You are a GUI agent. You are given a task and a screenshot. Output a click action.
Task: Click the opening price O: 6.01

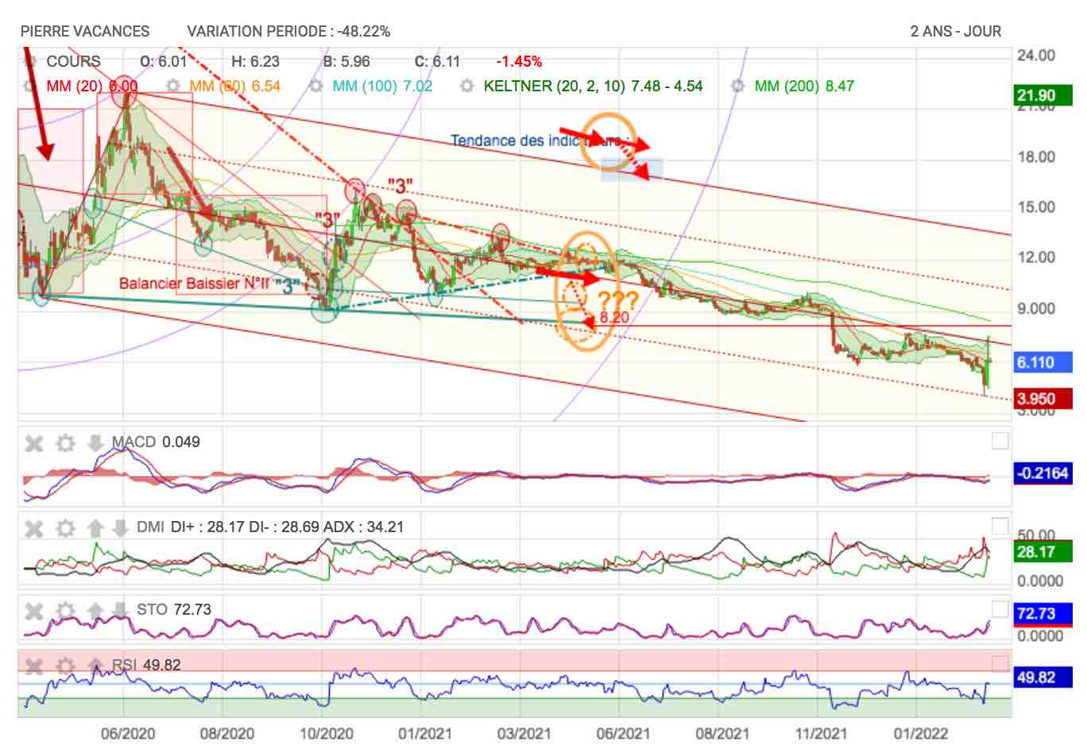(x=163, y=61)
